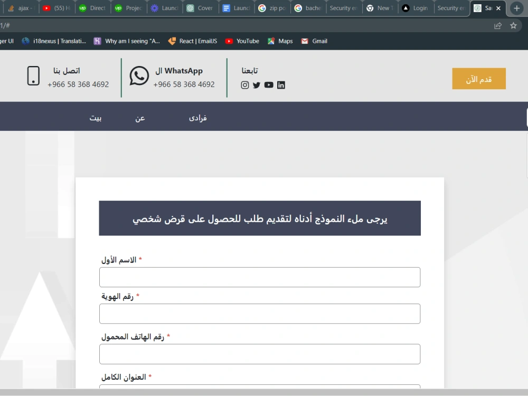Open the Instagram social icon
Image resolution: width=528 pixels, height=396 pixels.
[245, 85]
